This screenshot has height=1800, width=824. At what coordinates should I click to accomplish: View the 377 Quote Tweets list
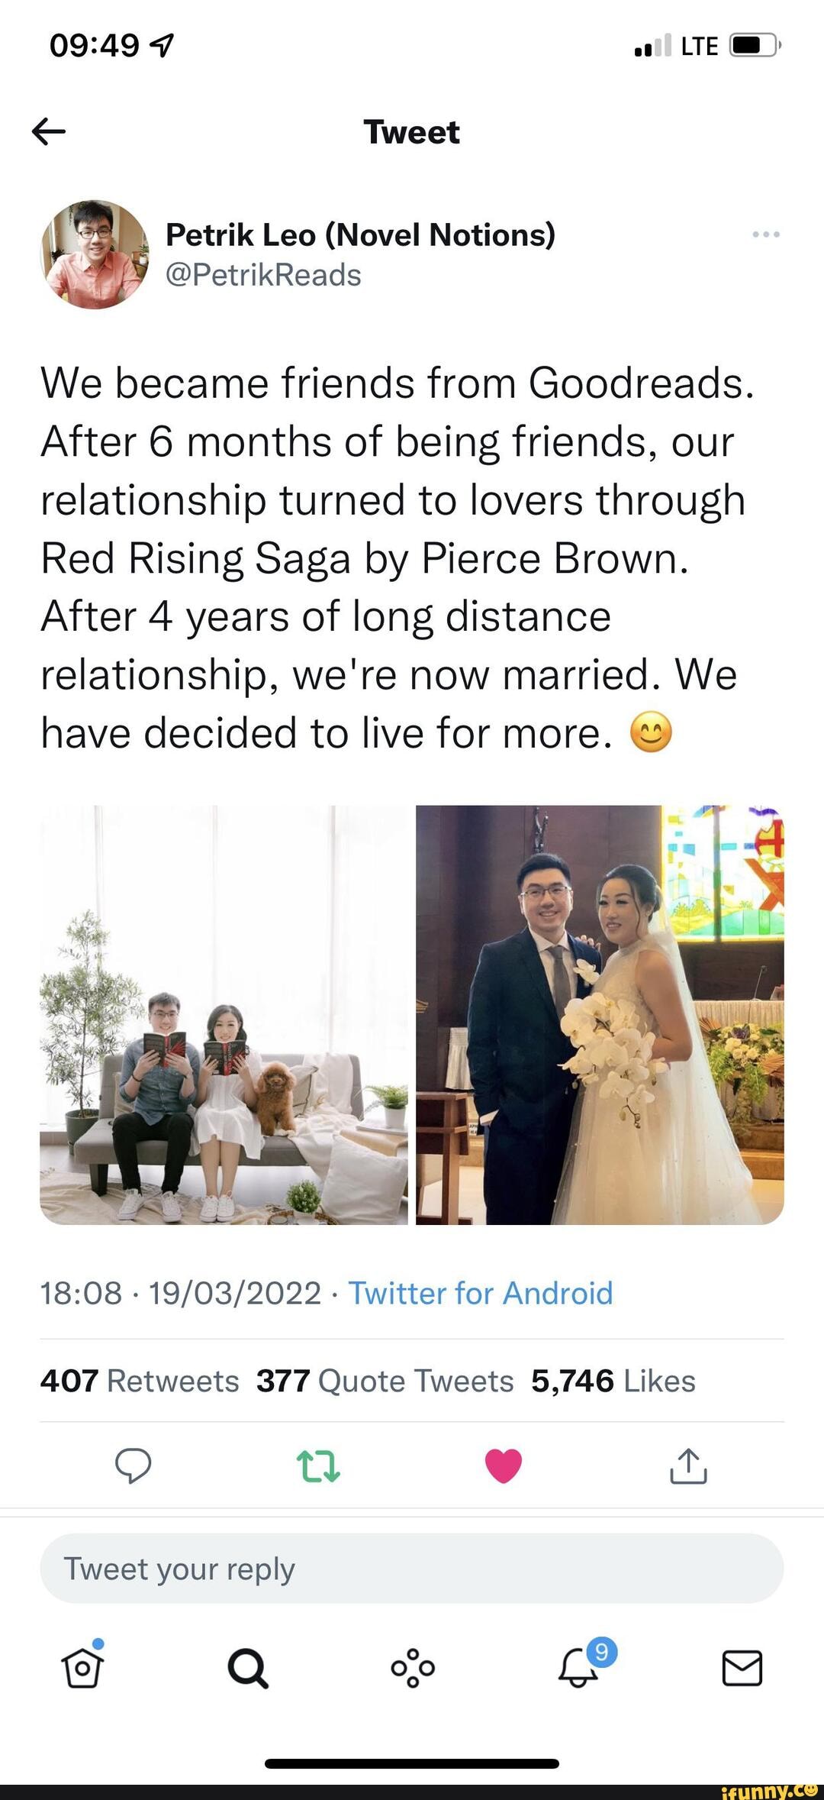[x=385, y=1381]
